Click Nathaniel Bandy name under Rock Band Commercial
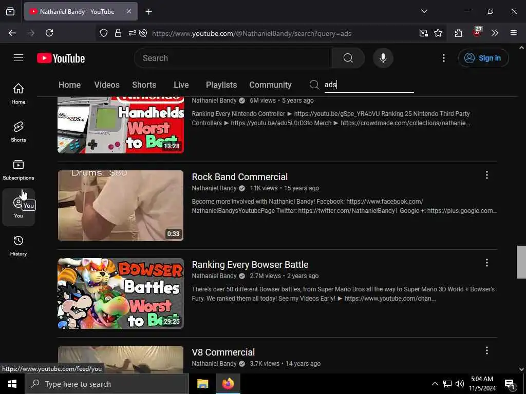The height and width of the screenshot is (394, 526). click(214, 188)
